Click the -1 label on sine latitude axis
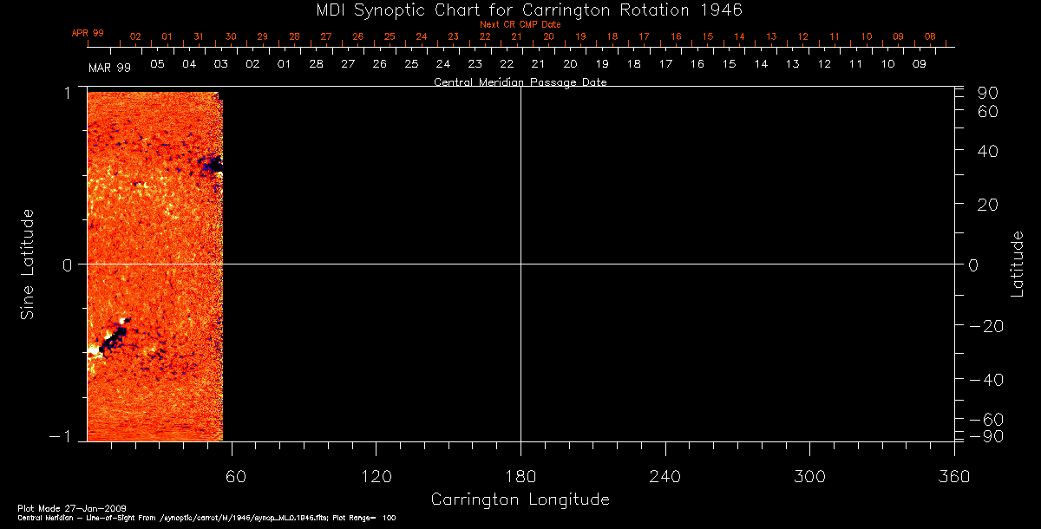Image resolution: width=1041 pixels, height=529 pixels. coord(66,437)
